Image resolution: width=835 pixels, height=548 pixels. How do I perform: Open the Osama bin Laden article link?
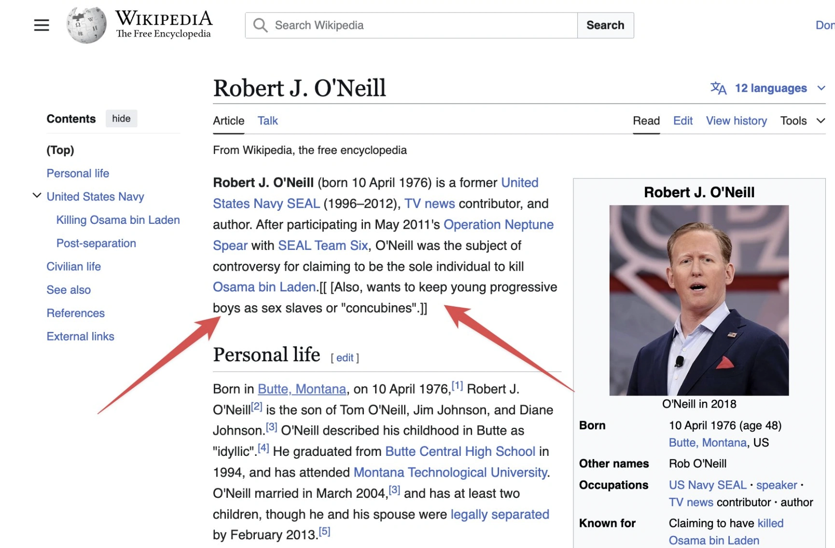click(x=264, y=287)
